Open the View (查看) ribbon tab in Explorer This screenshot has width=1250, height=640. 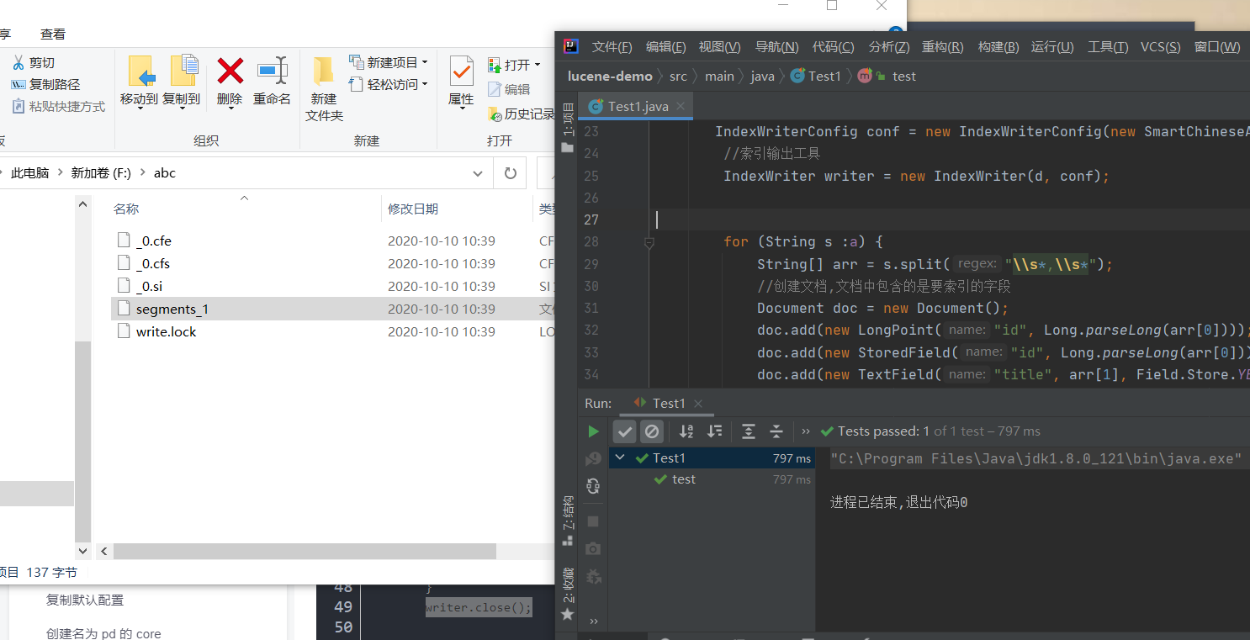click(53, 34)
